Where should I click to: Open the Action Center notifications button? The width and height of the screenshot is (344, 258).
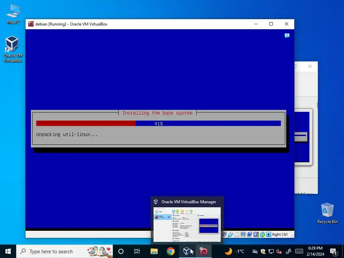333,251
